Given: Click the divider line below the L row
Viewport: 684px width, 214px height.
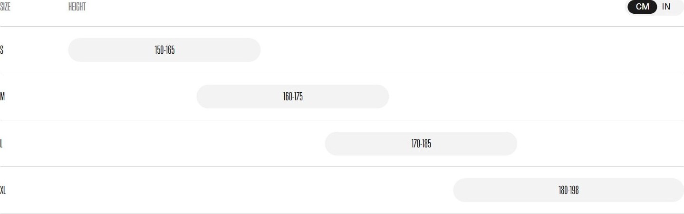Looking at the screenshot, I should pos(342,166).
